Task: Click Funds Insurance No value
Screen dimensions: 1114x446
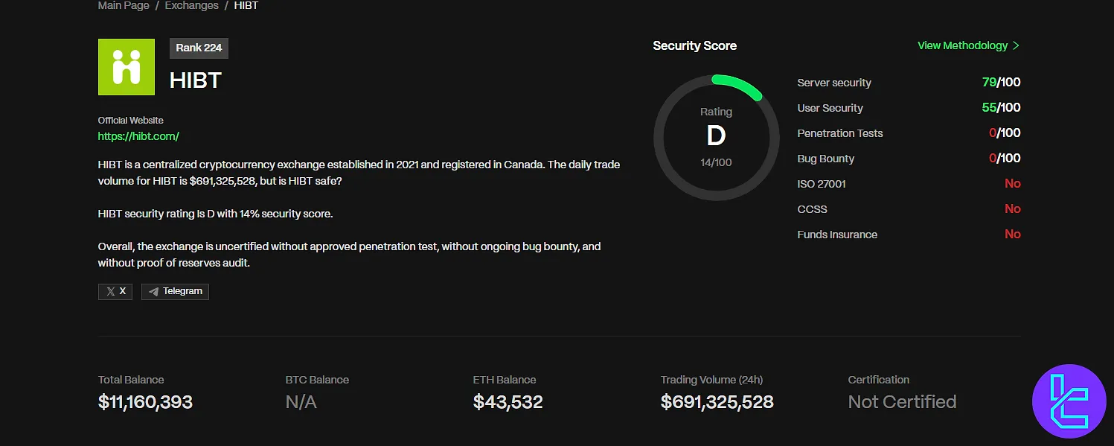Action: point(1013,235)
